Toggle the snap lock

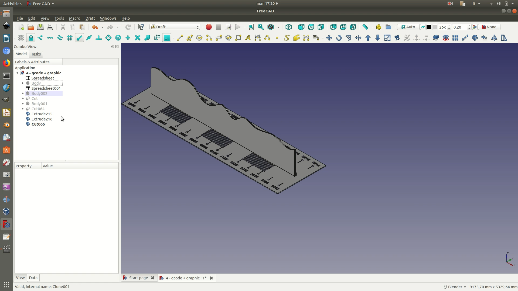coord(31,38)
